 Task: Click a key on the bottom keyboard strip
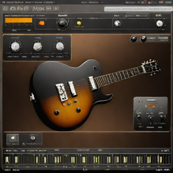(x=7, y=160)
